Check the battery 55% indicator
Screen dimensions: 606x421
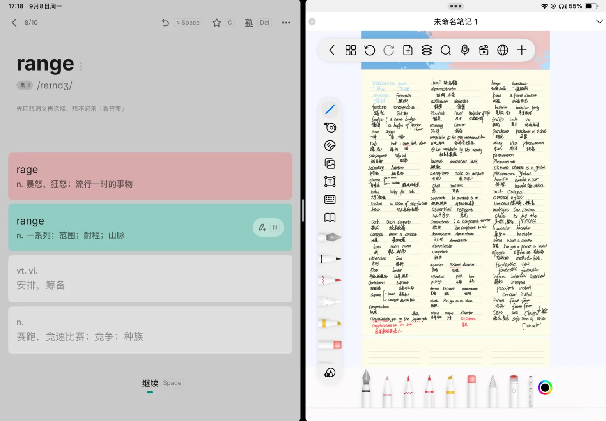(584, 6)
